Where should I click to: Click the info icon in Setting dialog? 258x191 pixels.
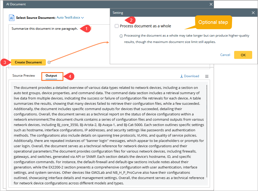(x=121, y=36)
